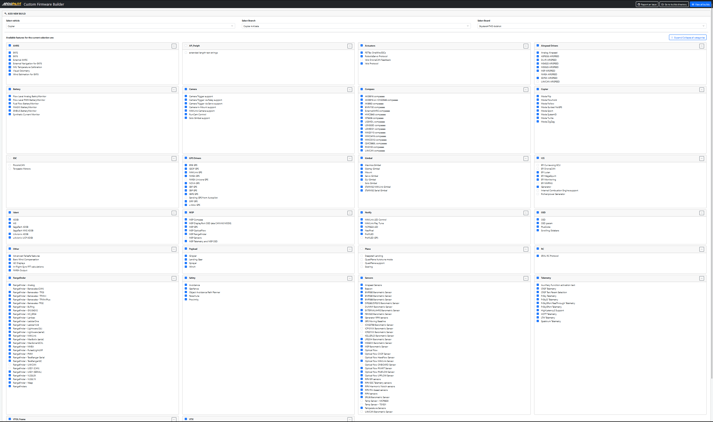
Task: Collapse the AP_Periph category panel
Action: (350, 46)
